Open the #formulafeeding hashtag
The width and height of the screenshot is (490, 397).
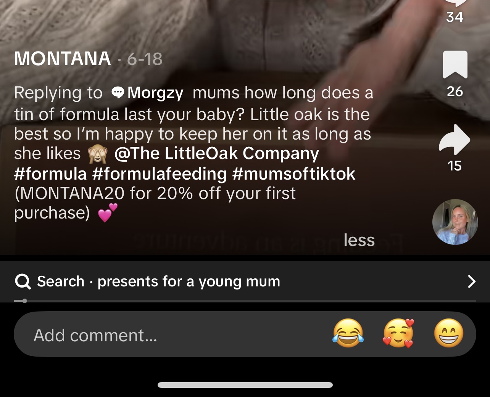pyautogui.click(x=160, y=174)
